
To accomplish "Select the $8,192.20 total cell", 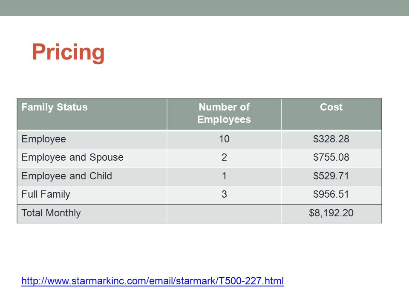I will (331, 213).
